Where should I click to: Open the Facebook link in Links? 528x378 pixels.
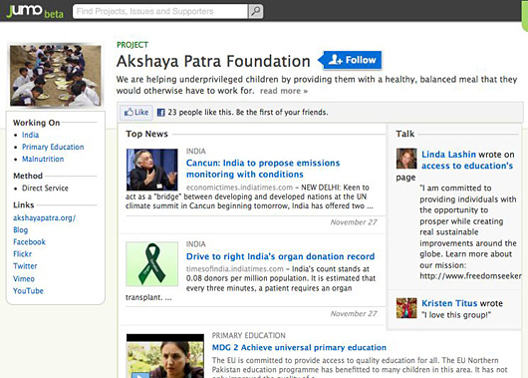pos(29,242)
